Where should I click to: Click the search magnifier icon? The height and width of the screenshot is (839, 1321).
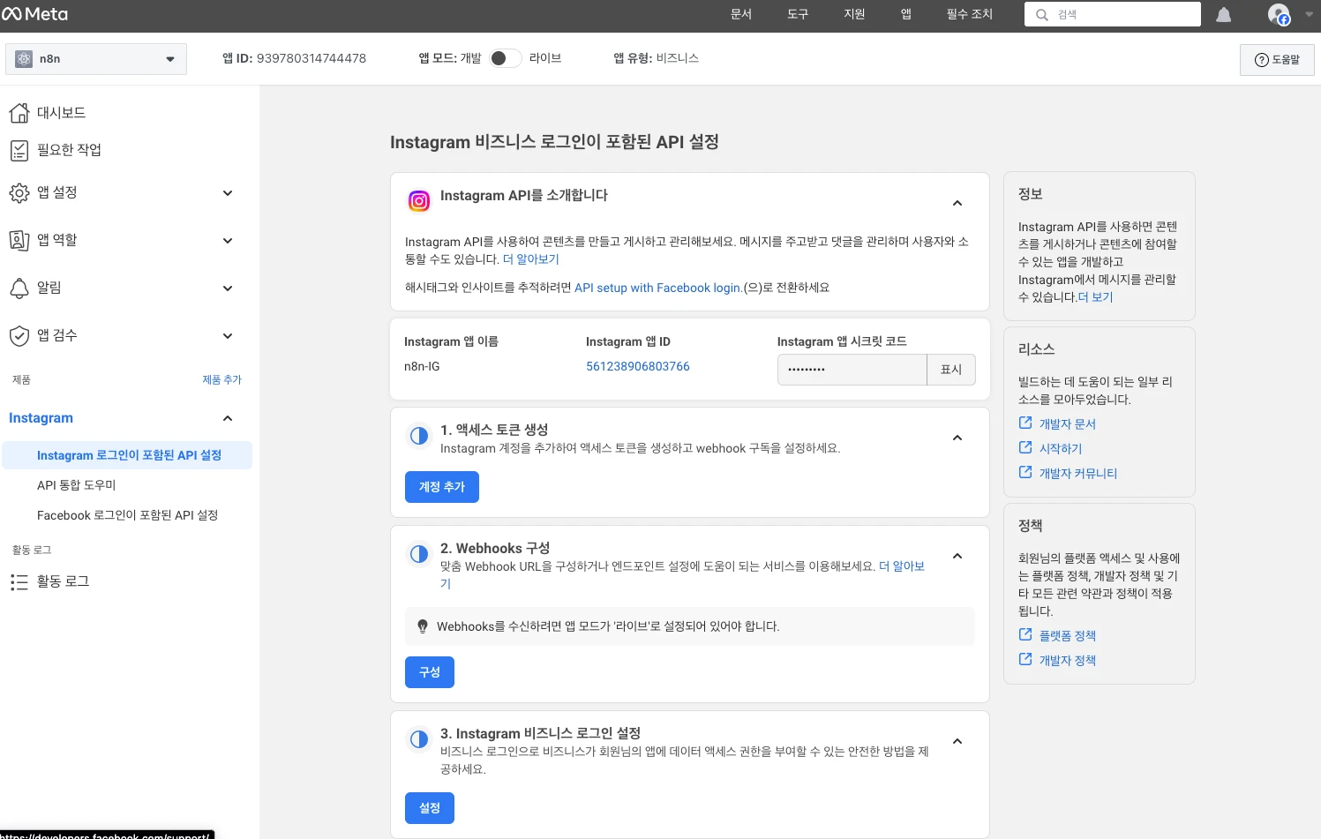pyautogui.click(x=1041, y=15)
